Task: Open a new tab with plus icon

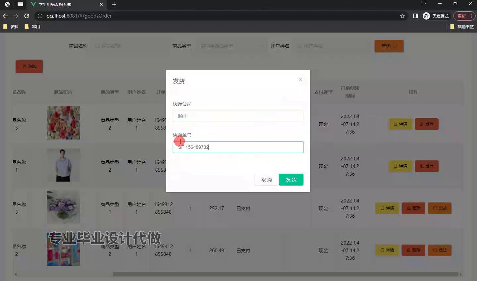Action: click(x=114, y=4)
